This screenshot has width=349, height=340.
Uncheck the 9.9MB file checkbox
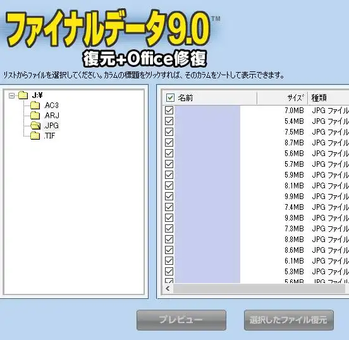coord(169,197)
